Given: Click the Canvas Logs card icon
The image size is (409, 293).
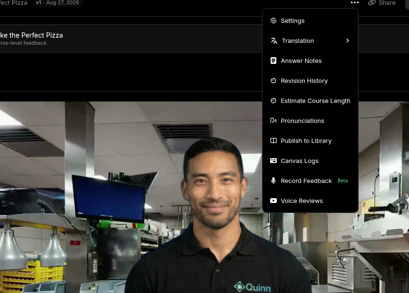Looking at the screenshot, I should pos(273,161).
